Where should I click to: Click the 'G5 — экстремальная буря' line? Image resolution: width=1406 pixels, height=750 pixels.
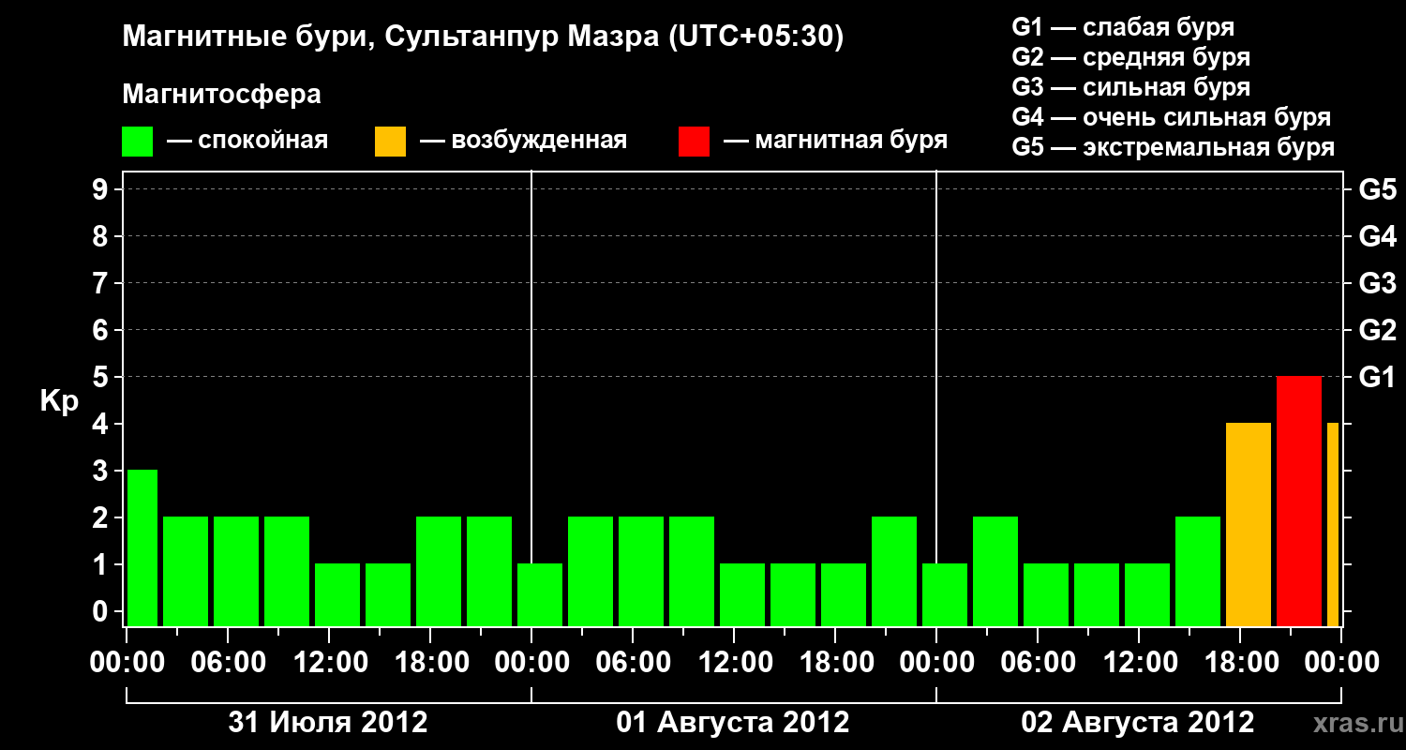pyautogui.click(x=1174, y=147)
